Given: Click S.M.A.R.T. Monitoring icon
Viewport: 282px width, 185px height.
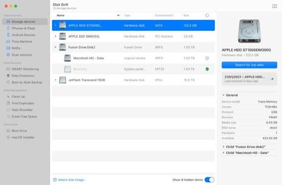Looking at the screenshot, I should [x=8, y=69].
